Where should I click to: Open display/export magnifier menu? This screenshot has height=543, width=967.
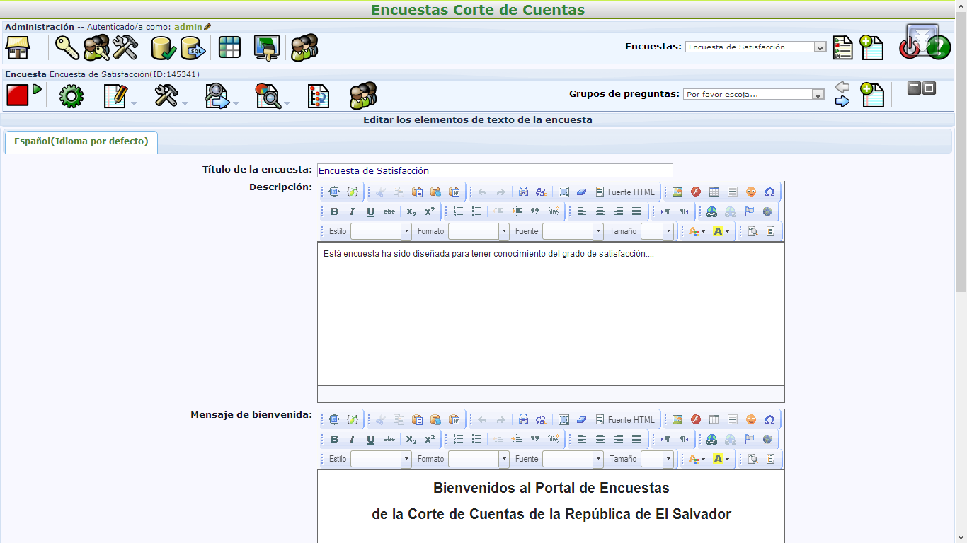[x=217, y=95]
